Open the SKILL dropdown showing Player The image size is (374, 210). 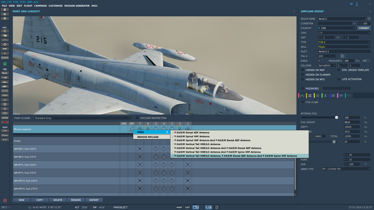[x=344, y=47]
